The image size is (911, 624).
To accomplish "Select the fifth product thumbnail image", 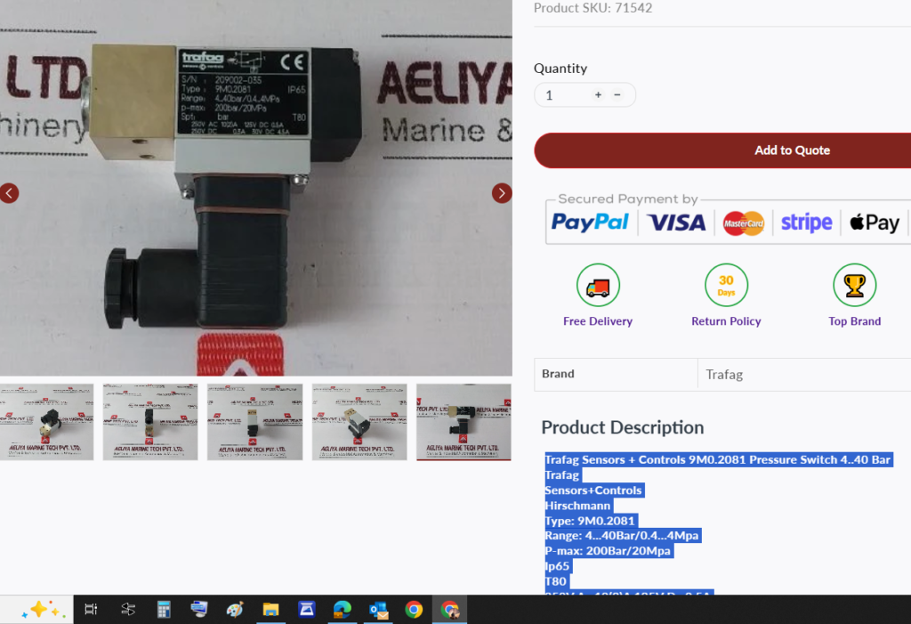I will tap(464, 422).
